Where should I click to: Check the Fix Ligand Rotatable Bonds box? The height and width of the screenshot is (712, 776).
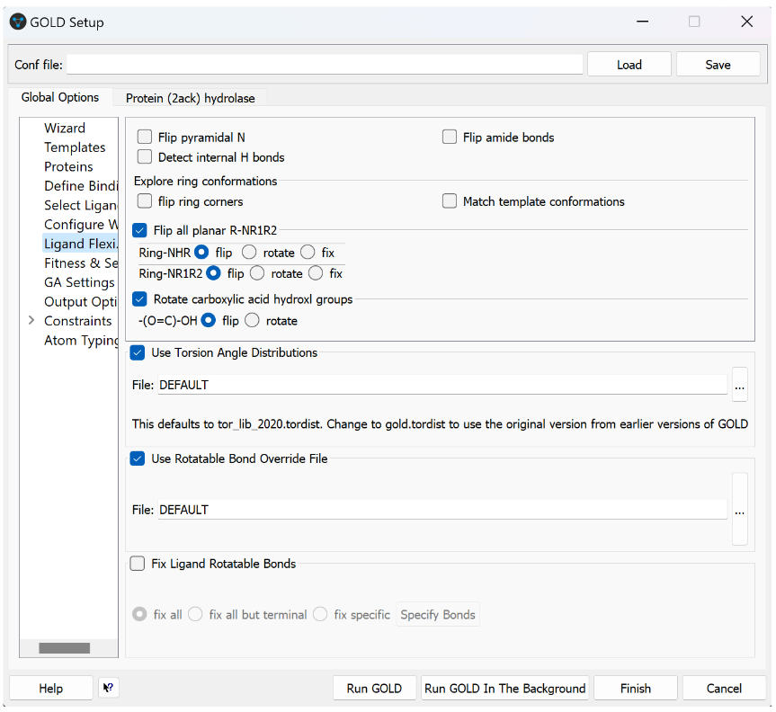click(138, 564)
